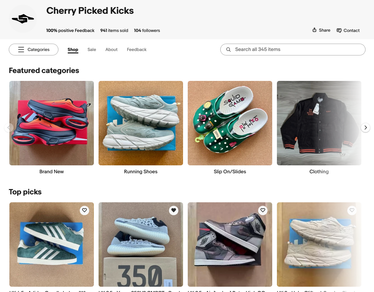This screenshot has width=374, height=292.
Task: Open the Categories dropdown menu
Action: click(x=33, y=50)
